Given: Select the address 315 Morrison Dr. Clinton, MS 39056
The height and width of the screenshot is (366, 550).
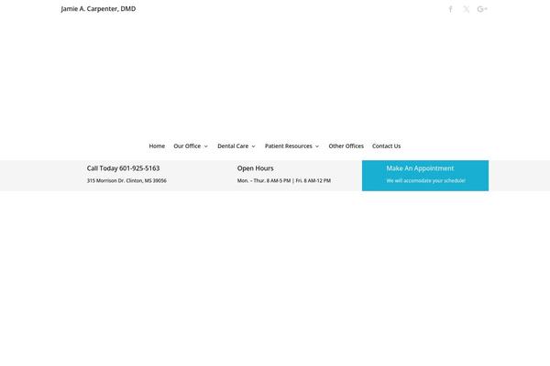Looking at the screenshot, I should click(126, 181).
